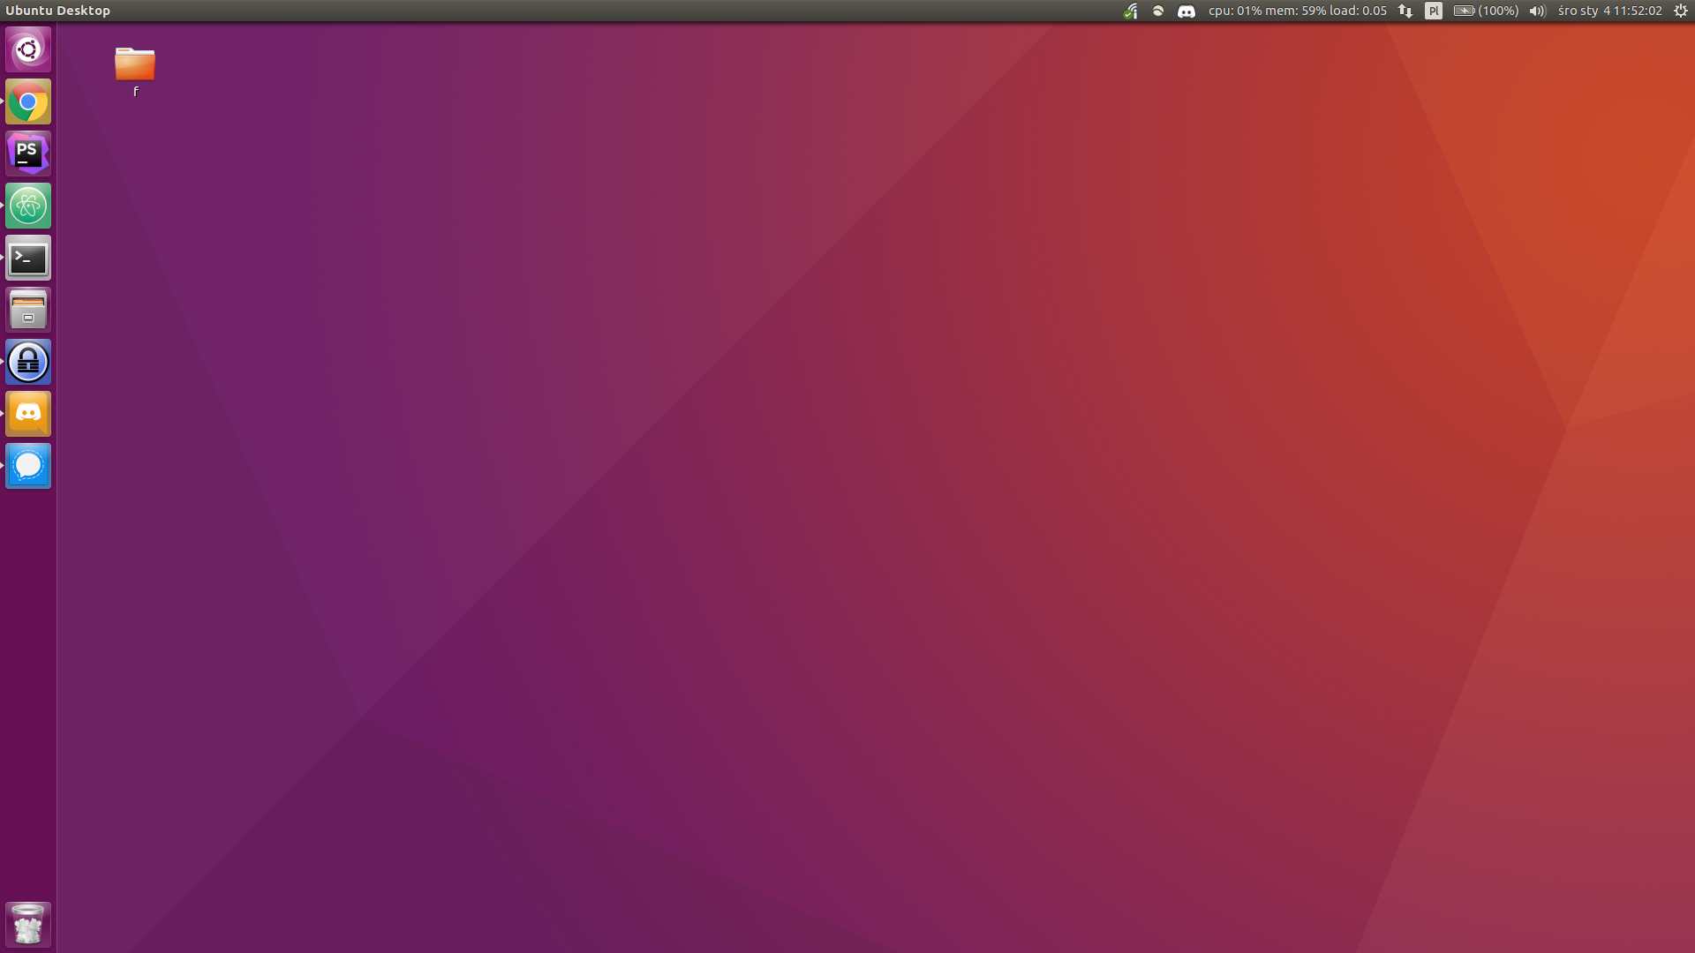This screenshot has width=1695, height=953.
Task: Open PhpStorm from the launcher
Action: [x=28, y=154]
